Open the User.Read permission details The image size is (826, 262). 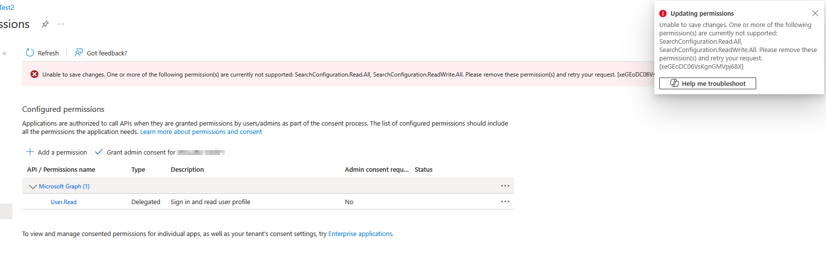pyautogui.click(x=63, y=202)
